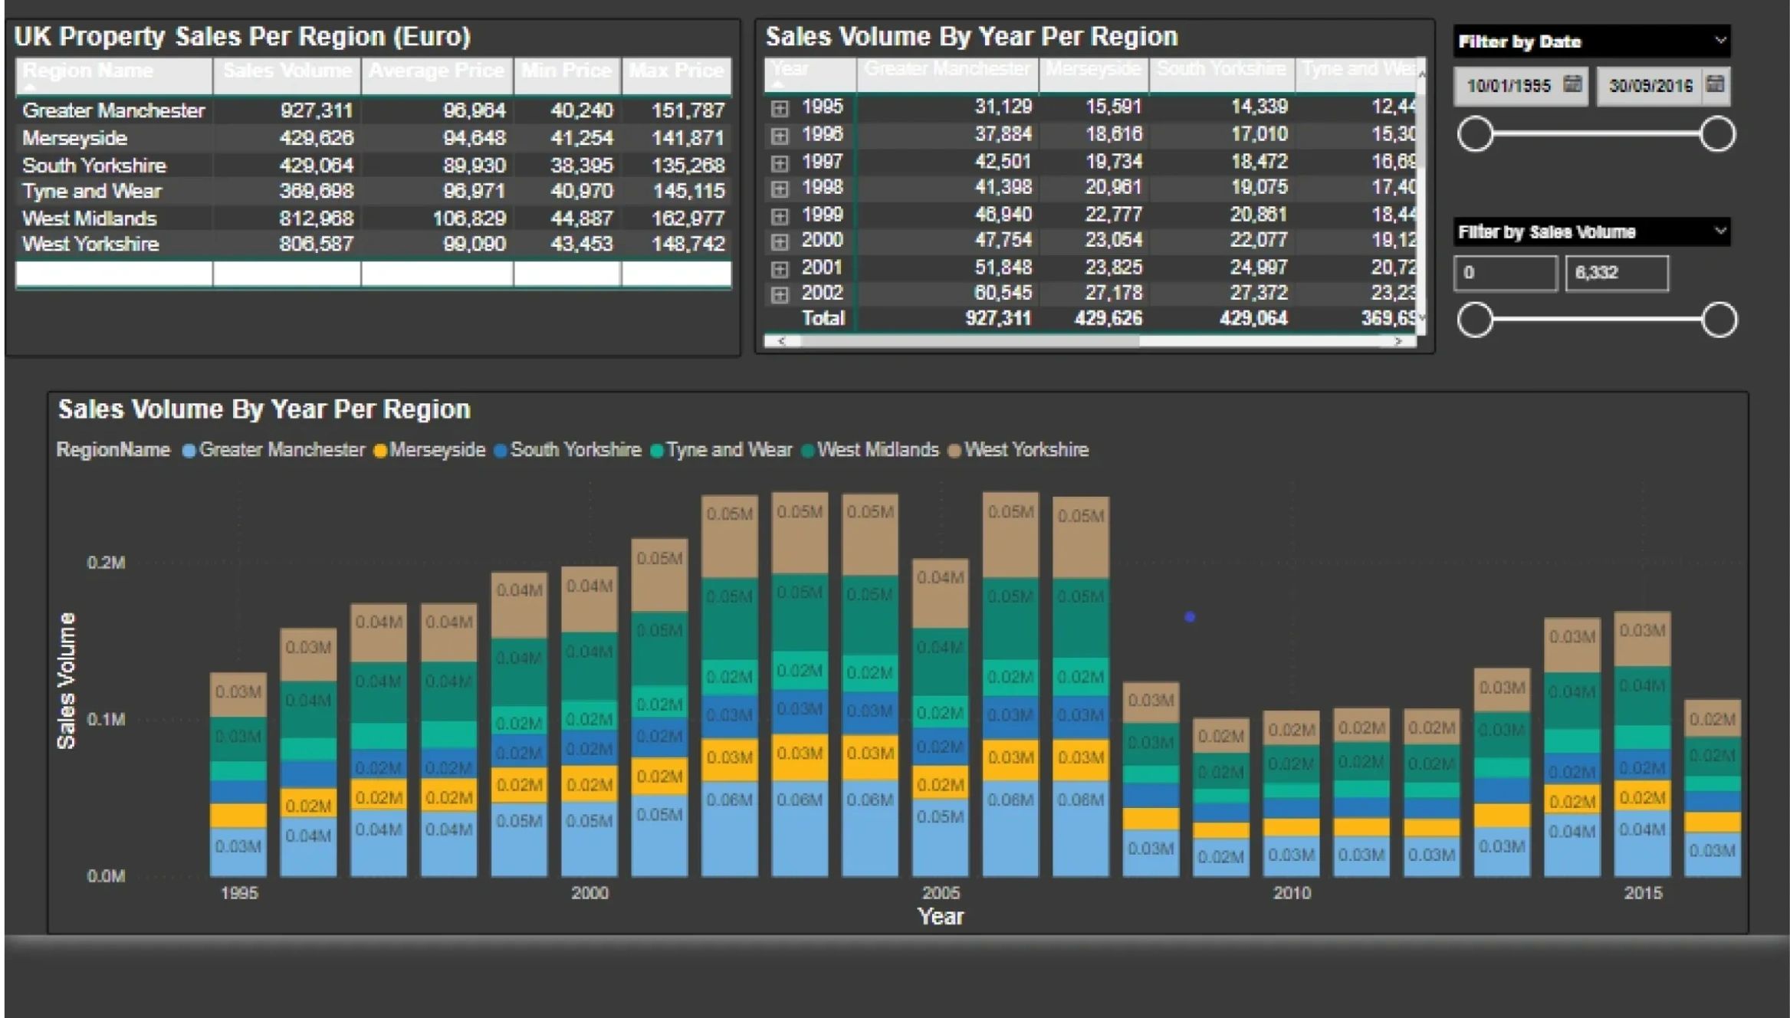Sort matrix by the Year column header
Screen dimensions: 1790x1018
[x=810, y=74]
